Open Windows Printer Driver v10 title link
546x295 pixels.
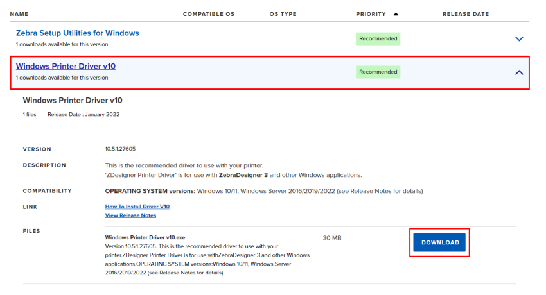(66, 66)
